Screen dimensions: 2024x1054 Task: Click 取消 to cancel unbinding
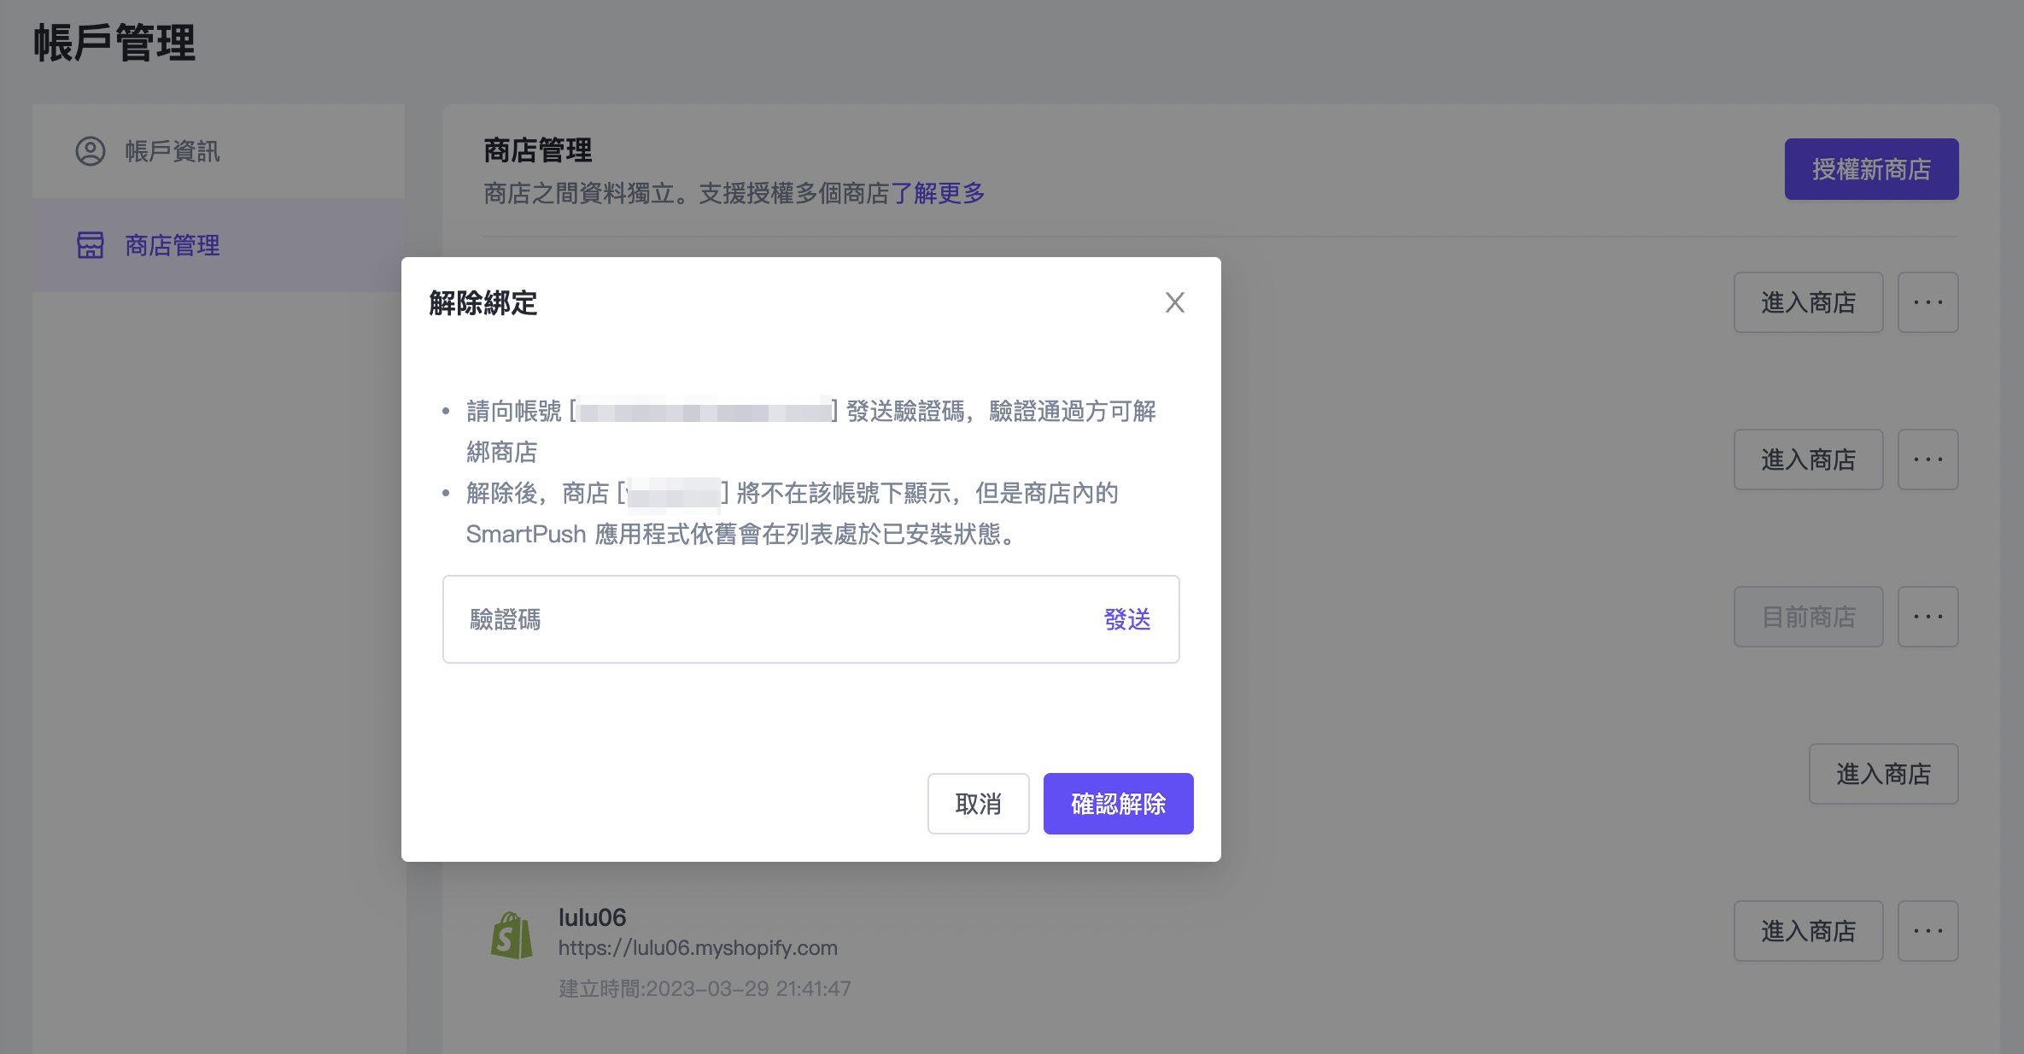pyautogui.click(x=978, y=804)
